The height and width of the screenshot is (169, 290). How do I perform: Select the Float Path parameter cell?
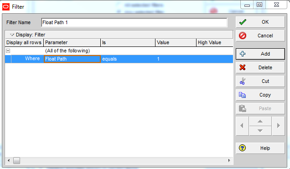point(72,59)
